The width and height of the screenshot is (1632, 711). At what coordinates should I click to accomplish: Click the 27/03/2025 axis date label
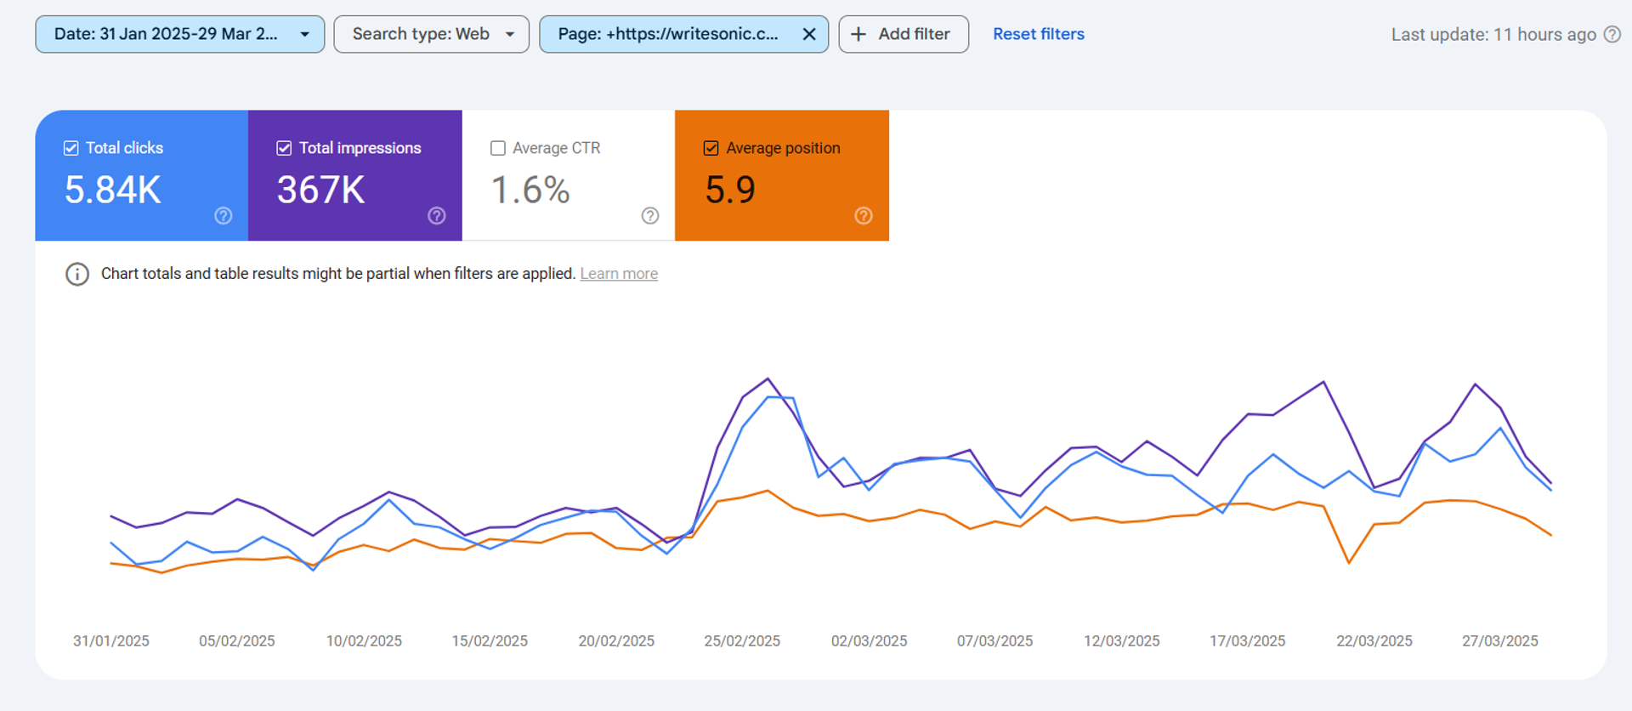(1500, 641)
